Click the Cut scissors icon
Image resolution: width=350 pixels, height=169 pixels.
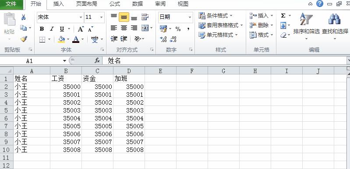click(x=24, y=17)
